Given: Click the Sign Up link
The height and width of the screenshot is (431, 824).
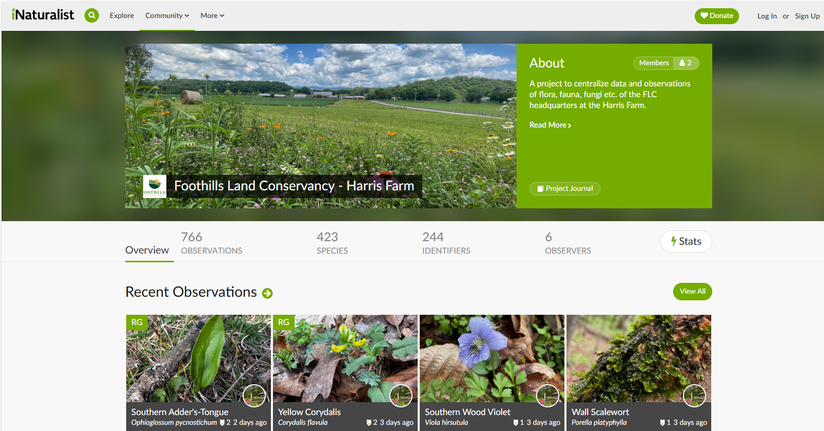Looking at the screenshot, I should coord(807,16).
